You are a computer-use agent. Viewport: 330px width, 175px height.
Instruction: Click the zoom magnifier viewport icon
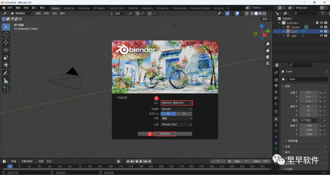click(x=267, y=44)
